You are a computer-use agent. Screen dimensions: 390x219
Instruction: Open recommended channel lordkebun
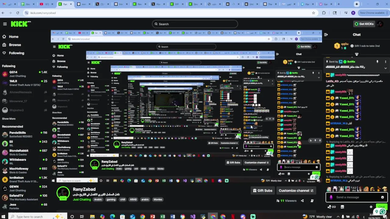[x=24, y=179]
